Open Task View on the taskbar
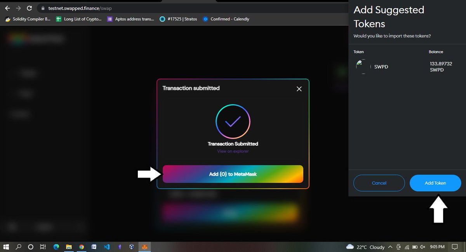 (43, 247)
